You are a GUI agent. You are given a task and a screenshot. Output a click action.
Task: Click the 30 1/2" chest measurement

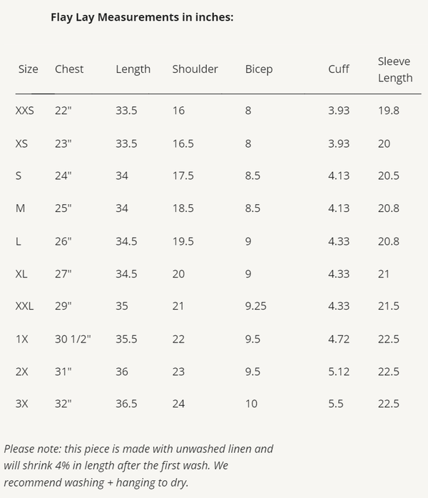coord(73,339)
